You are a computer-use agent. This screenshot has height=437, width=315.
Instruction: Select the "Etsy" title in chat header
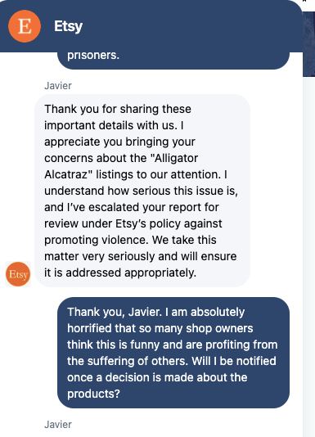click(68, 26)
